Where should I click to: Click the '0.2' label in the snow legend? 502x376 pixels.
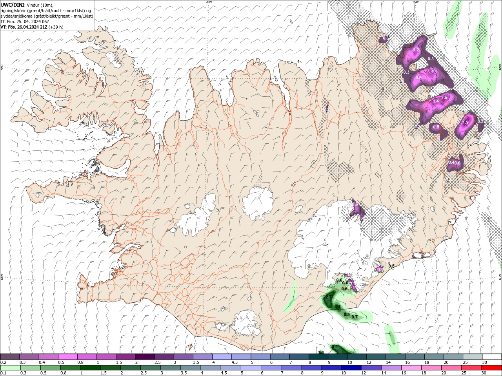(x=4, y=362)
